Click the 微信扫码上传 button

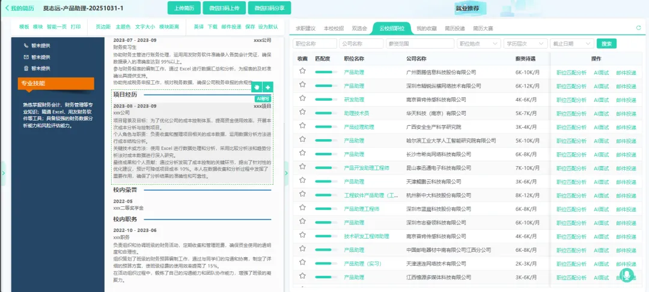tap(224, 8)
